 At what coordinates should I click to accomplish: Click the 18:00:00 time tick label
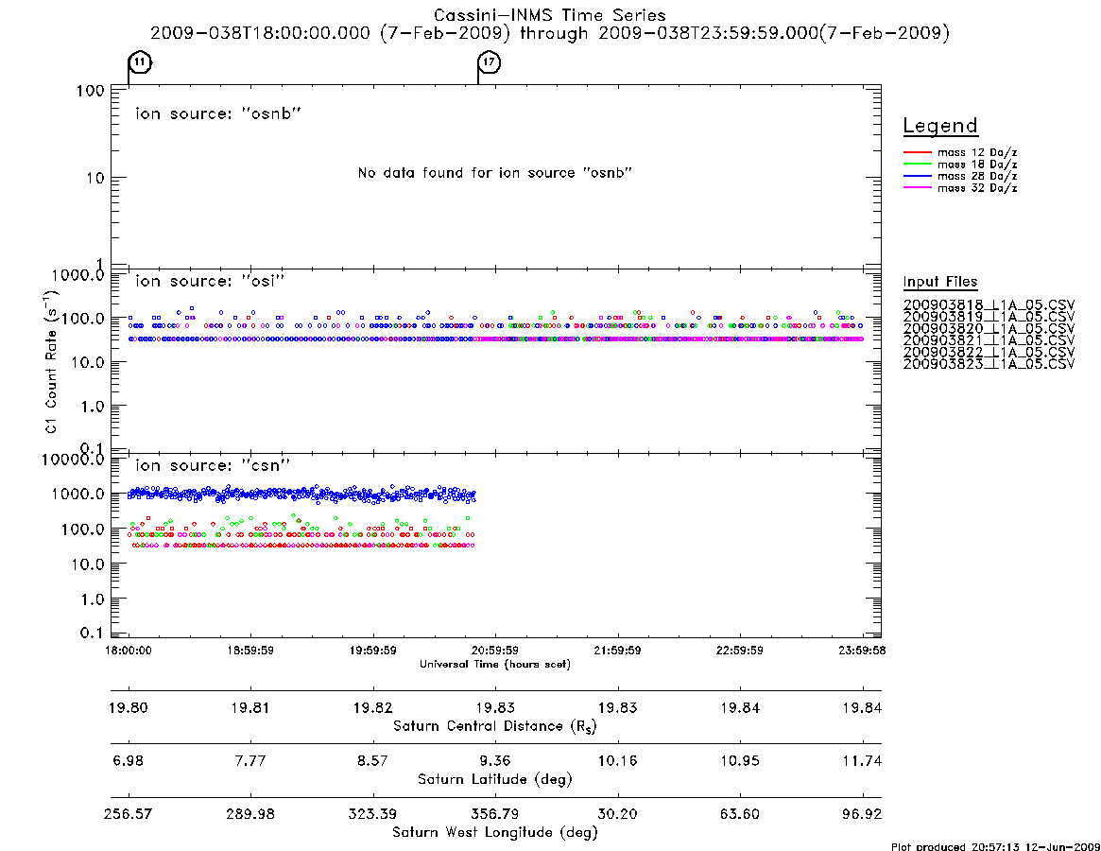coord(128,651)
